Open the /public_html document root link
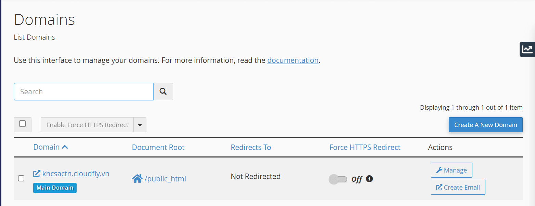This screenshot has height=206, width=535. click(x=165, y=179)
